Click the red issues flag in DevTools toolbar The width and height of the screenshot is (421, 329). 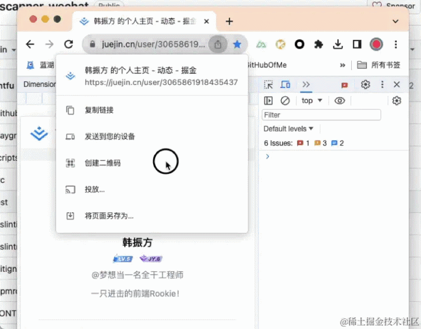[x=344, y=85]
